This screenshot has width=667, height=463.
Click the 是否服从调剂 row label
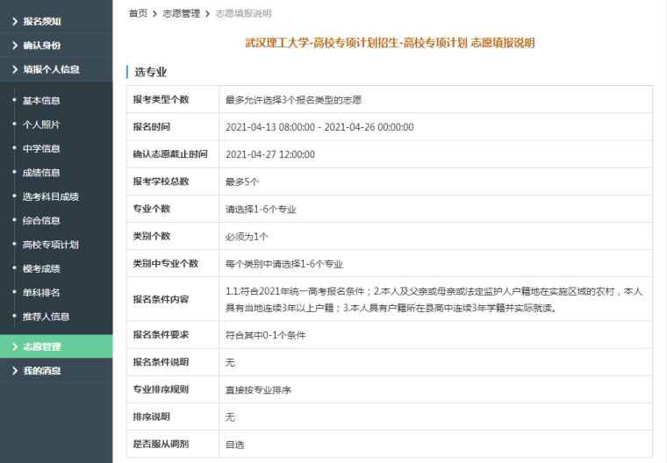pos(161,444)
